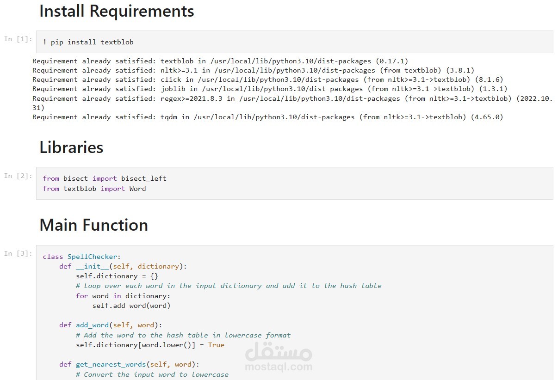Click the add_word method definition line
The height and width of the screenshot is (380, 558).
click(111, 325)
